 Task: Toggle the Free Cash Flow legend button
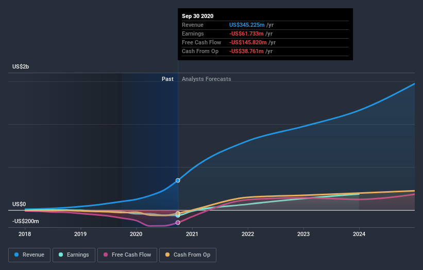tap(127, 255)
